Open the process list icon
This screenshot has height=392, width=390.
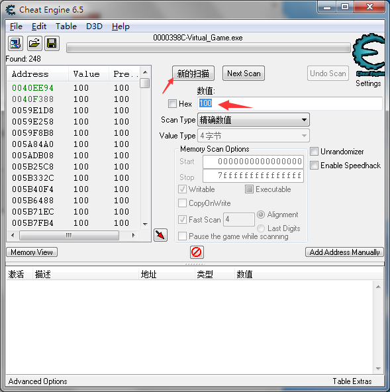15,44
